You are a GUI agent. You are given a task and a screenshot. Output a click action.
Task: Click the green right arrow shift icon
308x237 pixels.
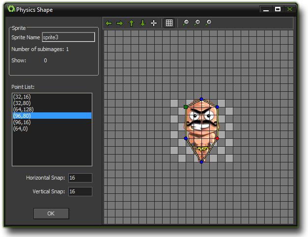coord(119,23)
